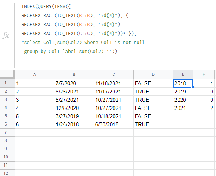Viewport: 216px width, 176px height.
Task: Select column B header
Action: click(x=74, y=74)
